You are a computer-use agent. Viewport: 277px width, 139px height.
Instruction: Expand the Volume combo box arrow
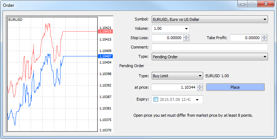(186, 28)
